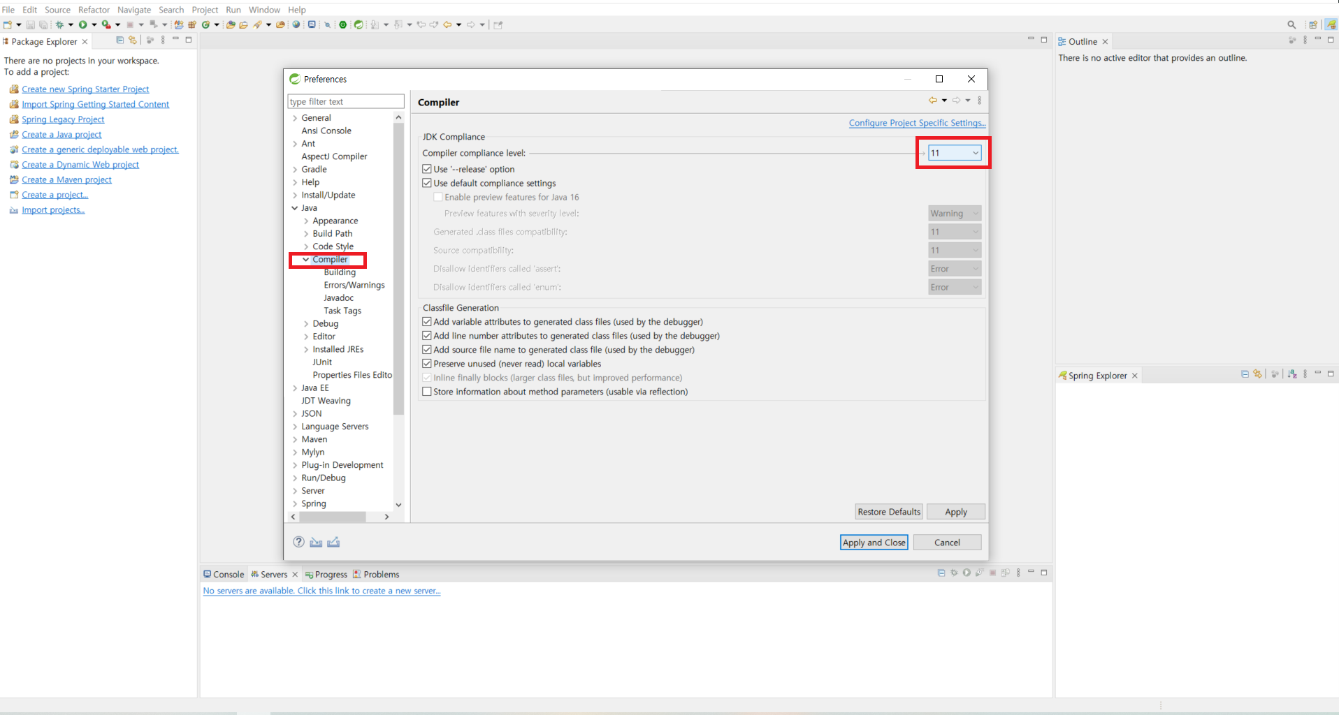Click the New file toolbar icon
This screenshot has height=715, width=1339.
coord(8,24)
